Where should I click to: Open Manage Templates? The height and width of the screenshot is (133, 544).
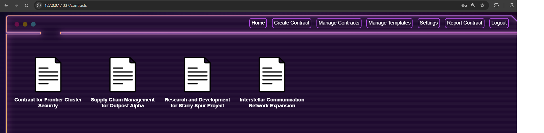coord(389,23)
